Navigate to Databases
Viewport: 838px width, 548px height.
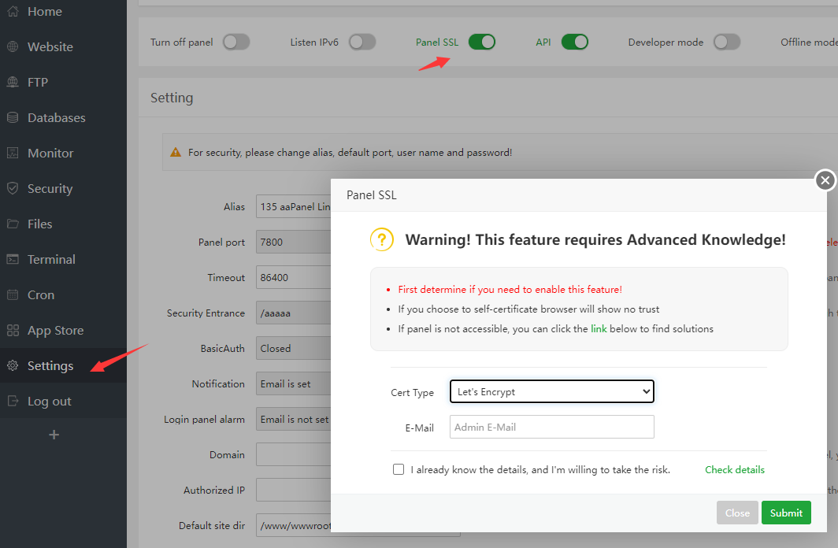click(57, 117)
